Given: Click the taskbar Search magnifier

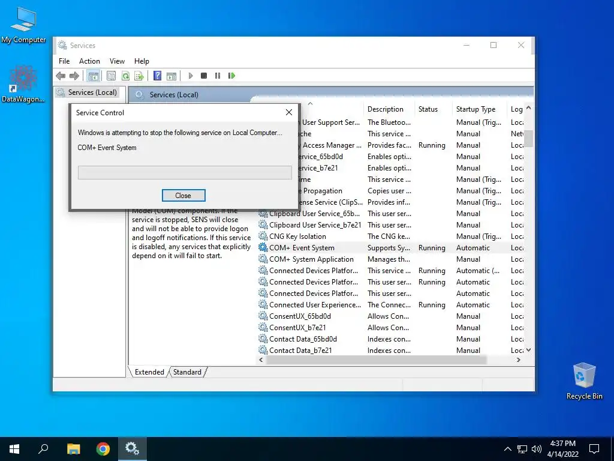Looking at the screenshot, I should coord(43,449).
